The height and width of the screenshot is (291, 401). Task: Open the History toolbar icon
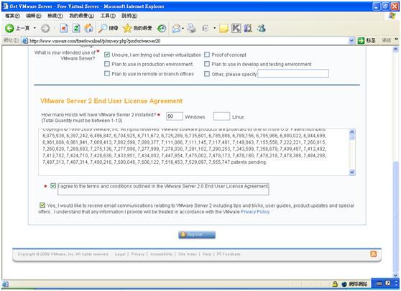pos(162,28)
